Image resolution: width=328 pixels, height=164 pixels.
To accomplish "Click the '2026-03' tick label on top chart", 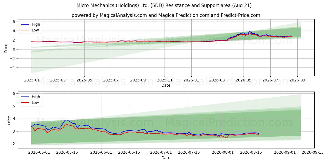I will click(217, 80).
